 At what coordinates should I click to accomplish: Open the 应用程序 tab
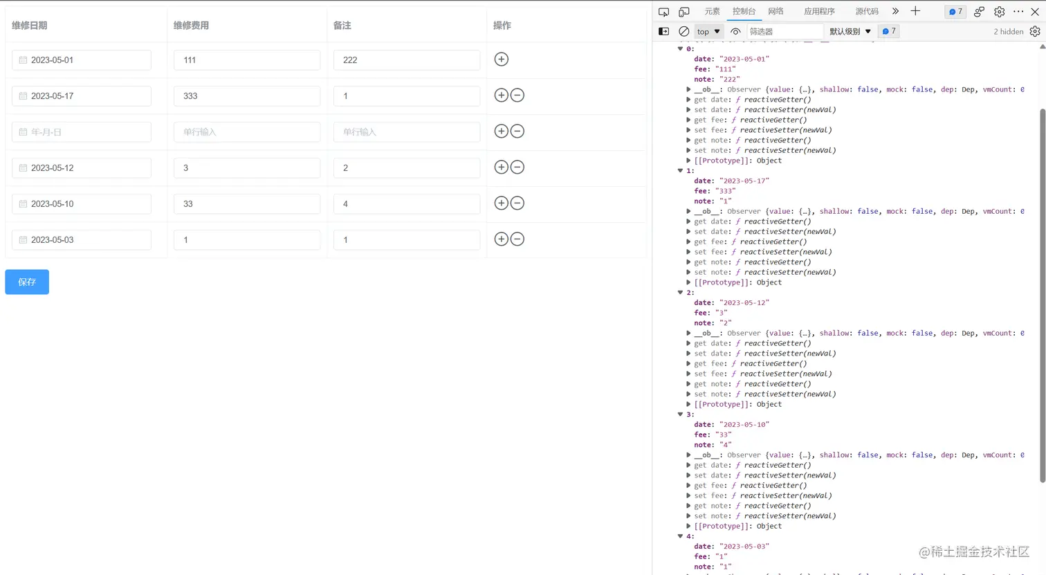(x=819, y=11)
